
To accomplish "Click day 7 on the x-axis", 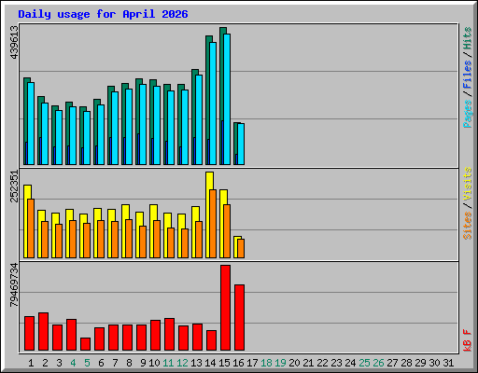I will pos(115,363).
